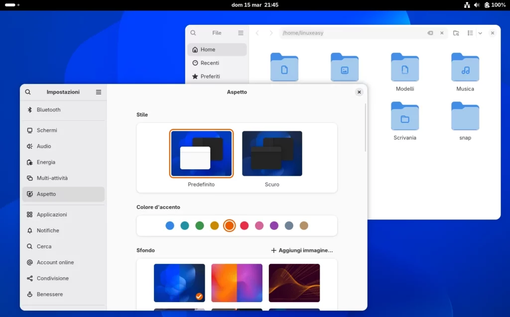Click the search icon in Impostazioni header
Viewport: 510px width, 317px height.
click(28, 92)
